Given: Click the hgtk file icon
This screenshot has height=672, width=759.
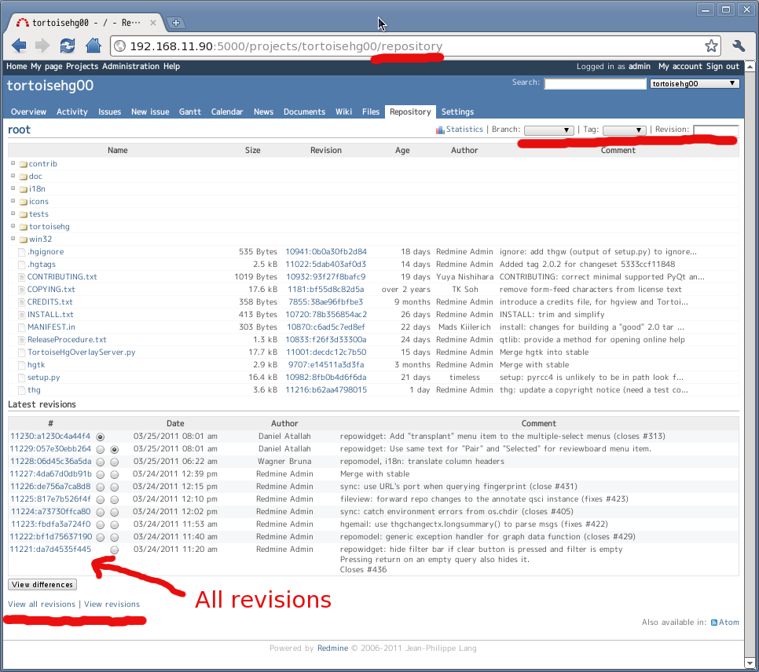Looking at the screenshot, I should coord(21,365).
